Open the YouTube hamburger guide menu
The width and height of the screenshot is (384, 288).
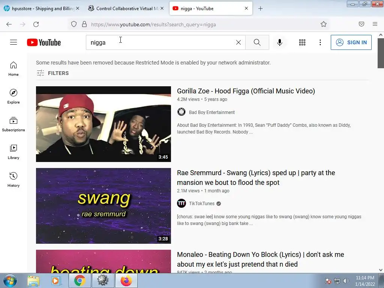(13, 42)
